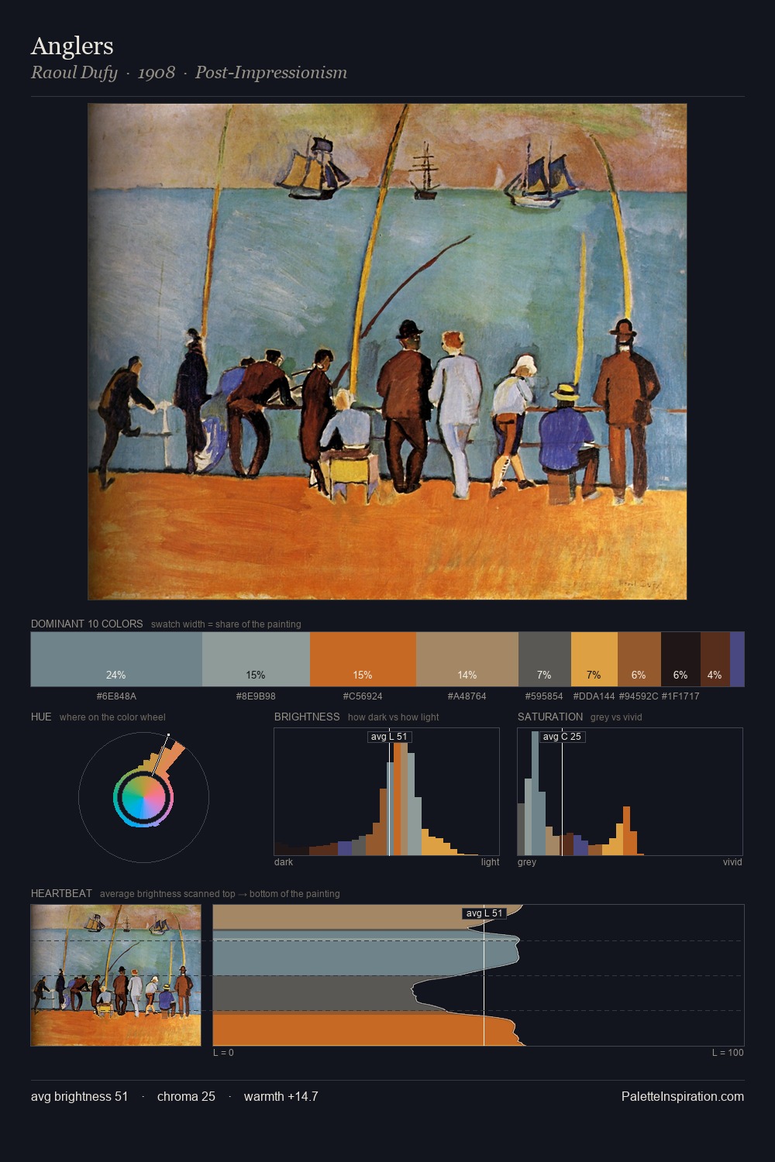Screen dimensions: 775x1162
Task: Select the 15% grey-green #8E9B98 swatch
Action: (x=256, y=659)
